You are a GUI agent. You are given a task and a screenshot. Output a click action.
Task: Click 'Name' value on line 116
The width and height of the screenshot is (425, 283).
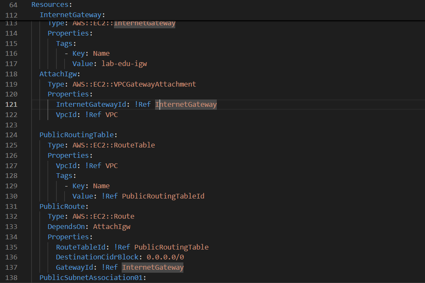(x=102, y=54)
